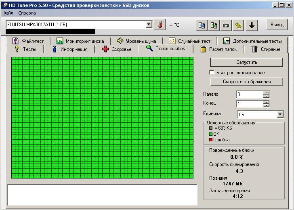Switch to Мониторинг диска tab

click(x=81, y=41)
